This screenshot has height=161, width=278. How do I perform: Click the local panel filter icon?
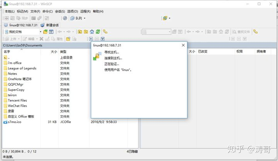coord(51,32)
